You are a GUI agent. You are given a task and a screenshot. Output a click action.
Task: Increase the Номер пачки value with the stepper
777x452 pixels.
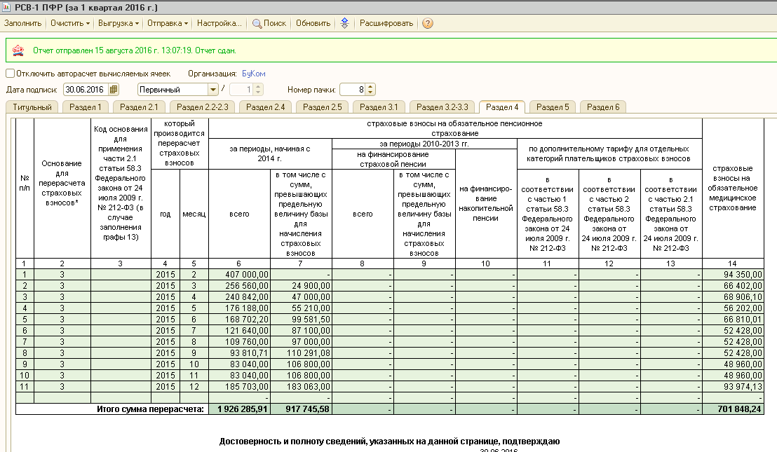pyautogui.click(x=371, y=87)
